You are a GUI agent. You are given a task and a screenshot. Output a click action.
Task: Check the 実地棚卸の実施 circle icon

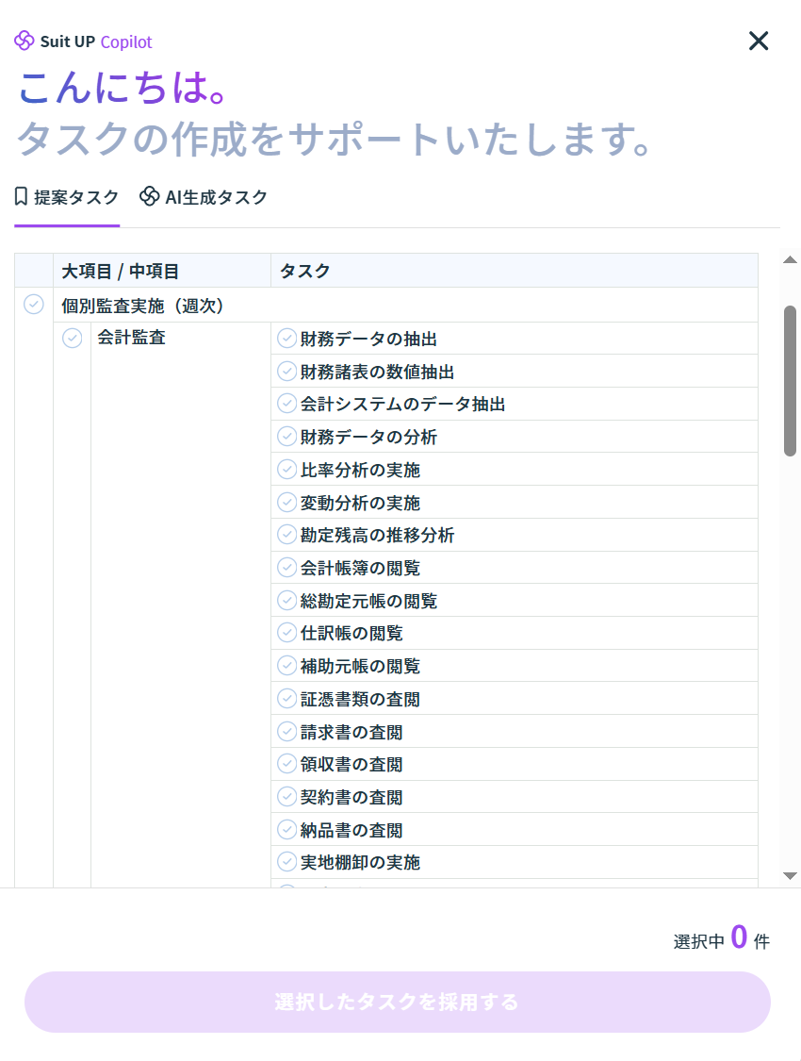(286, 862)
